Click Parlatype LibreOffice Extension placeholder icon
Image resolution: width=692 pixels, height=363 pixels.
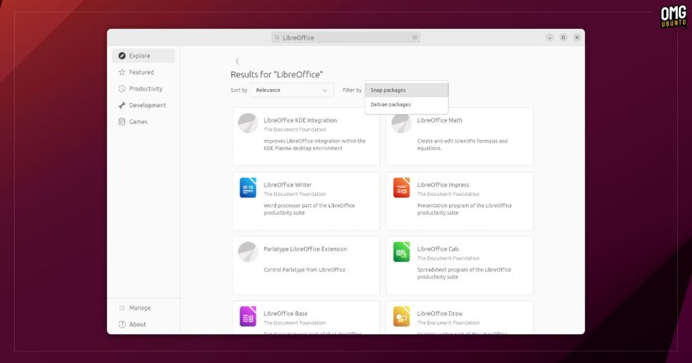(248, 252)
